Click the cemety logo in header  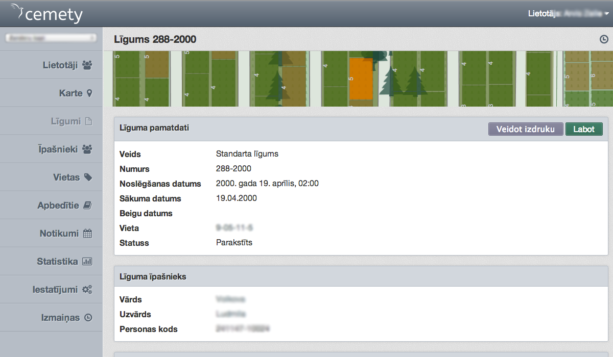(x=47, y=14)
